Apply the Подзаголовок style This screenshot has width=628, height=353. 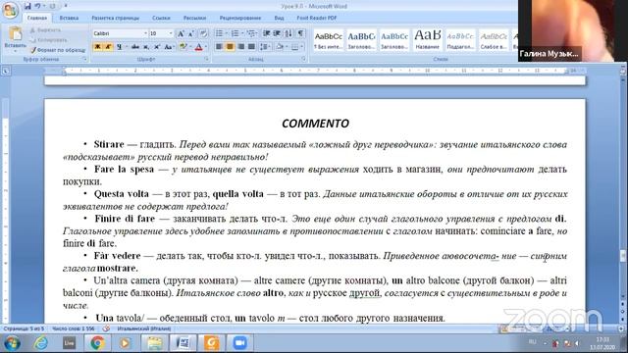pos(460,40)
